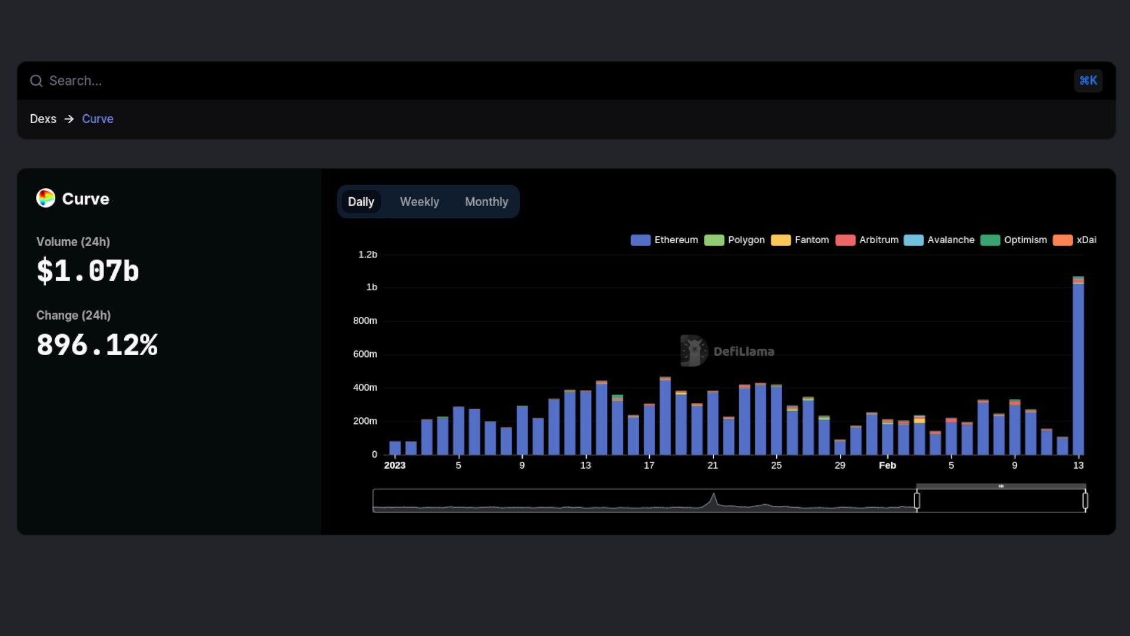The image size is (1130, 636).
Task: Click the Curve rainbow logo icon
Action: pos(45,198)
